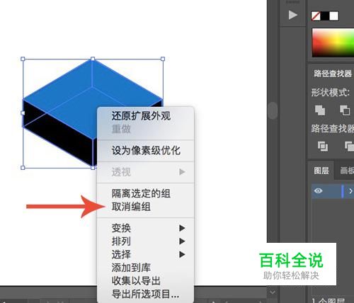Click the Unite shape mode icon

[x=320, y=110]
